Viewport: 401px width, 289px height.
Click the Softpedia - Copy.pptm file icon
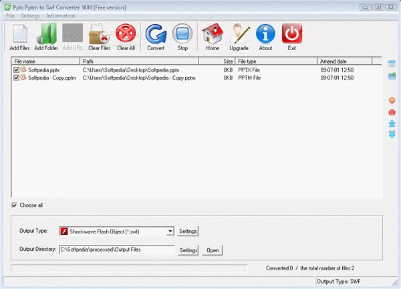coord(23,78)
